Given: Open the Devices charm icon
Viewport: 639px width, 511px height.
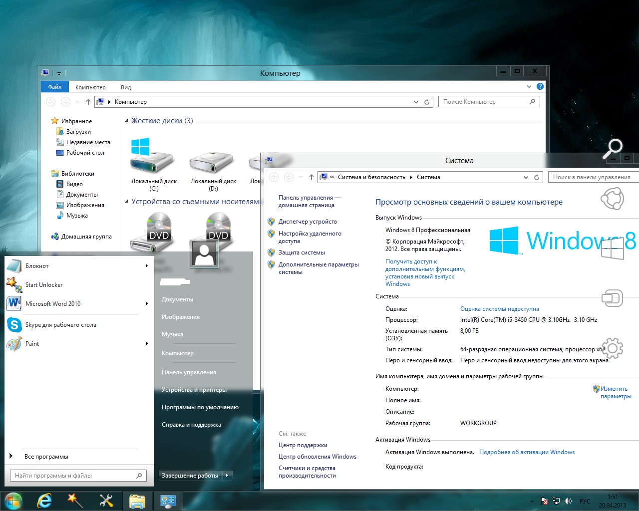Looking at the screenshot, I should click(x=613, y=298).
